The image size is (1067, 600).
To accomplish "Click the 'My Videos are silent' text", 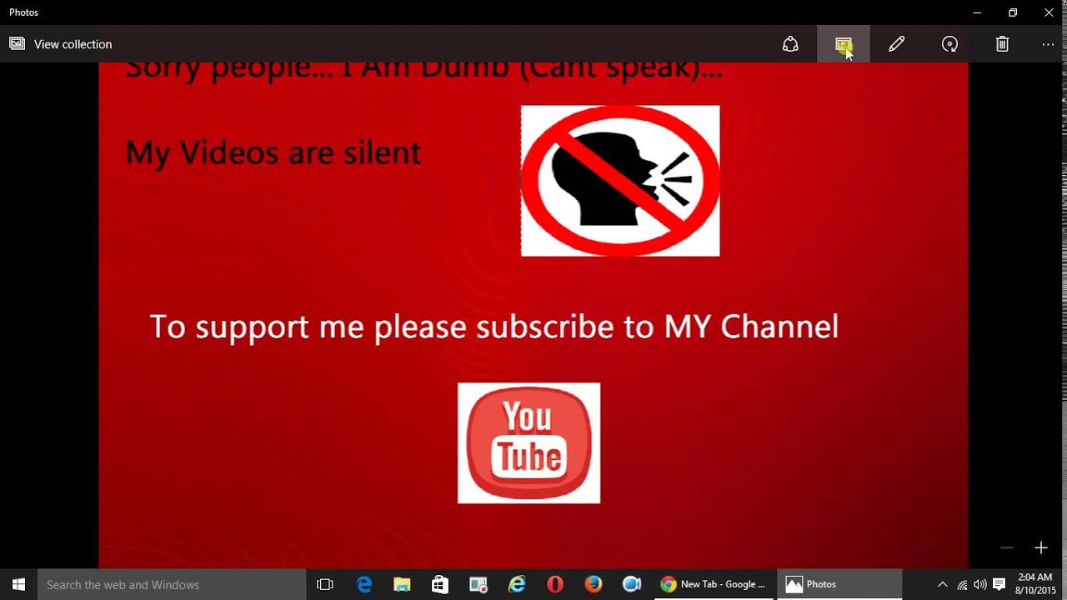I will click(x=273, y=153).
